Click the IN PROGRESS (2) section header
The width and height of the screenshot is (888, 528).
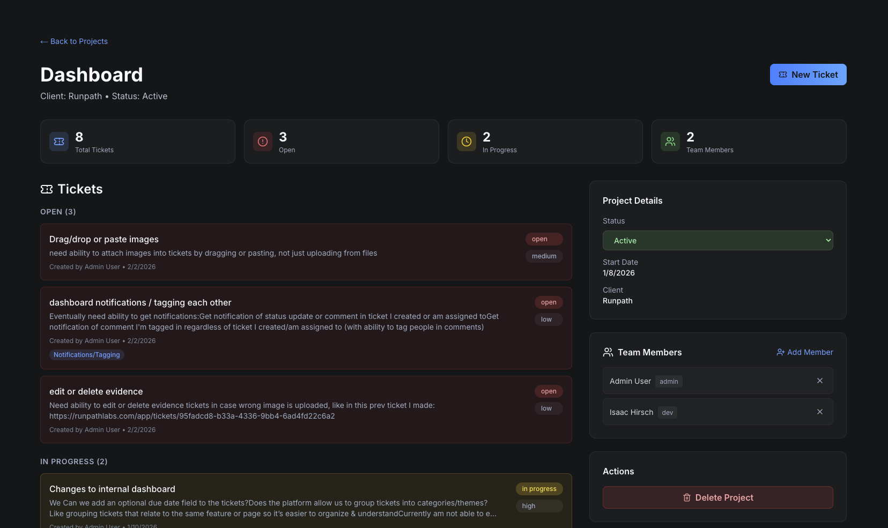[74, 462]
